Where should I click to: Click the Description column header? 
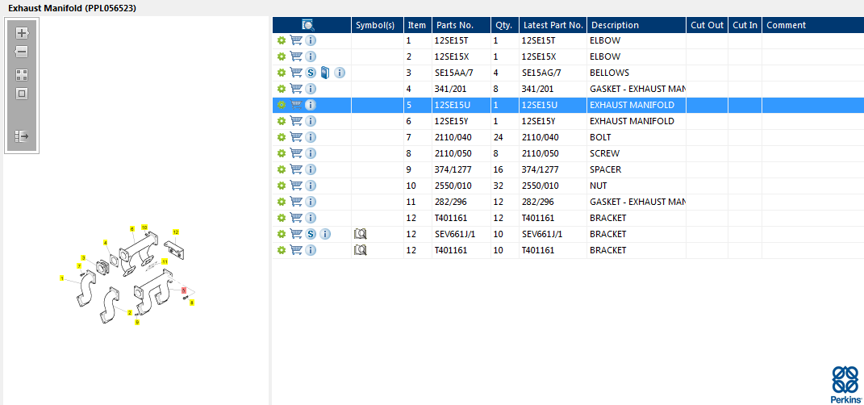(637, 25)
